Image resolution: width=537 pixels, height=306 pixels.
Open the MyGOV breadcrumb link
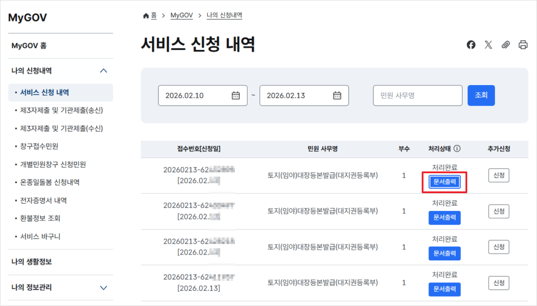click(181, 15)
